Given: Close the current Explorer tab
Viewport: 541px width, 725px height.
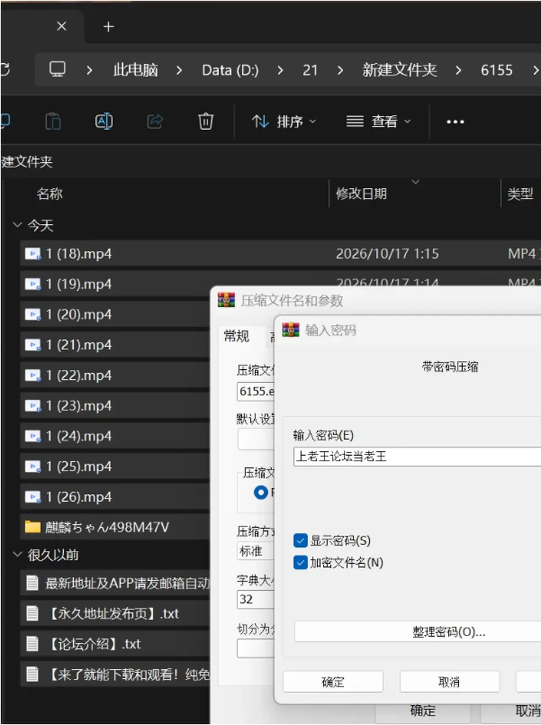Looking at the screenshot, I should 61,26.
